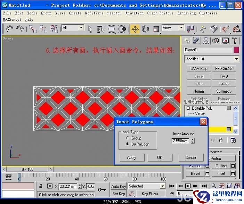The width and height of the screenshot is (244, 204).
Task: Open the Modify command panel tab
Action: [x=196, y=41]
